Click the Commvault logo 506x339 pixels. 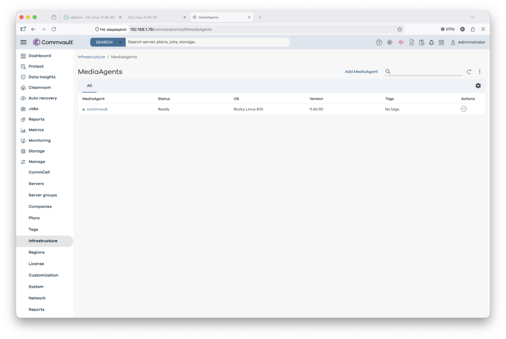click(x=53, y=42)
